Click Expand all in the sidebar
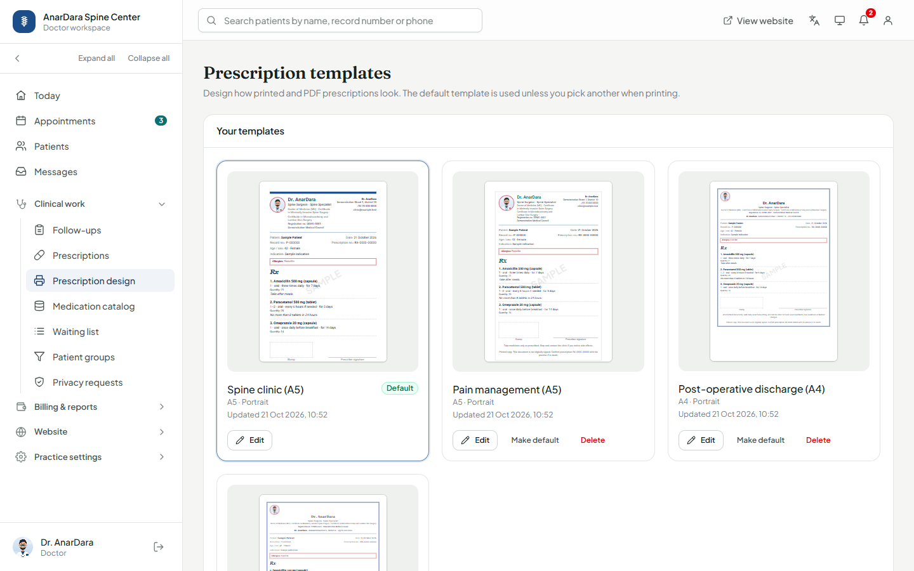This screenshot has height=571, width=914. (x=96, y=58)
